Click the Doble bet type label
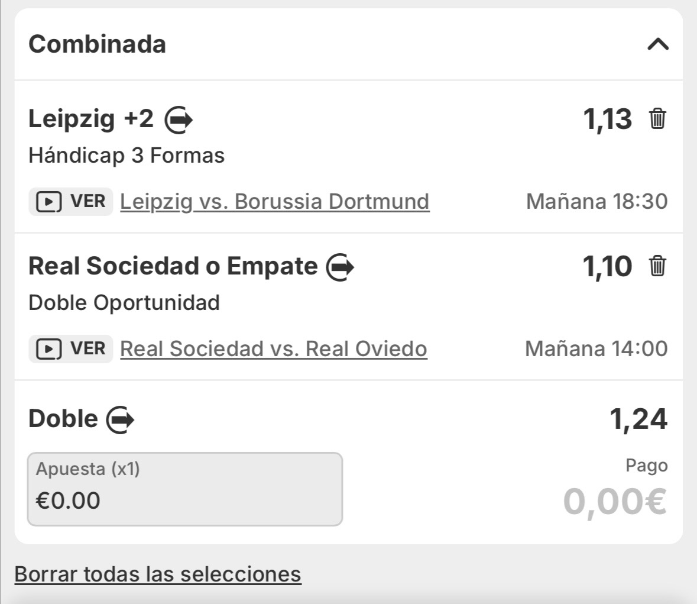Image resolution: width=697 pixels, height=604 pixels. (x=63, y=419)
